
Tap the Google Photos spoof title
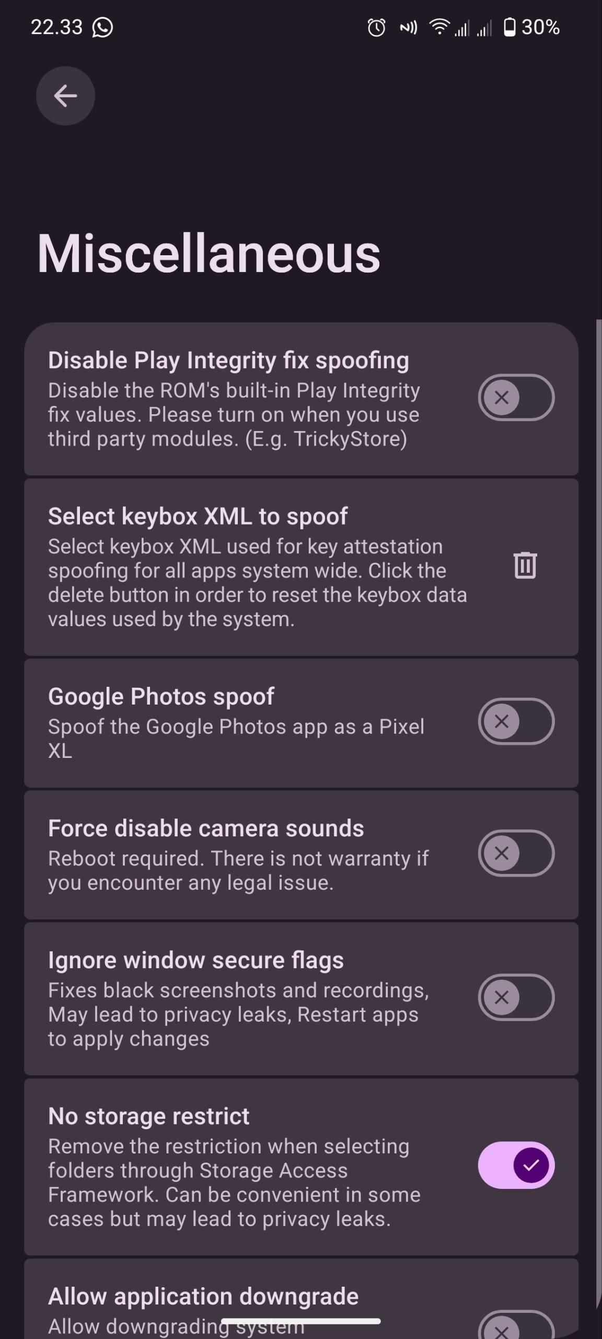pyautogui.click(x=161, y=697)
